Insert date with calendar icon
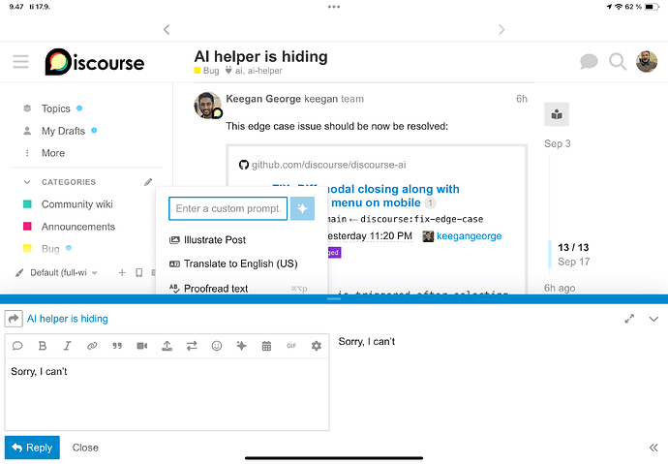 (x=266, y=346)
